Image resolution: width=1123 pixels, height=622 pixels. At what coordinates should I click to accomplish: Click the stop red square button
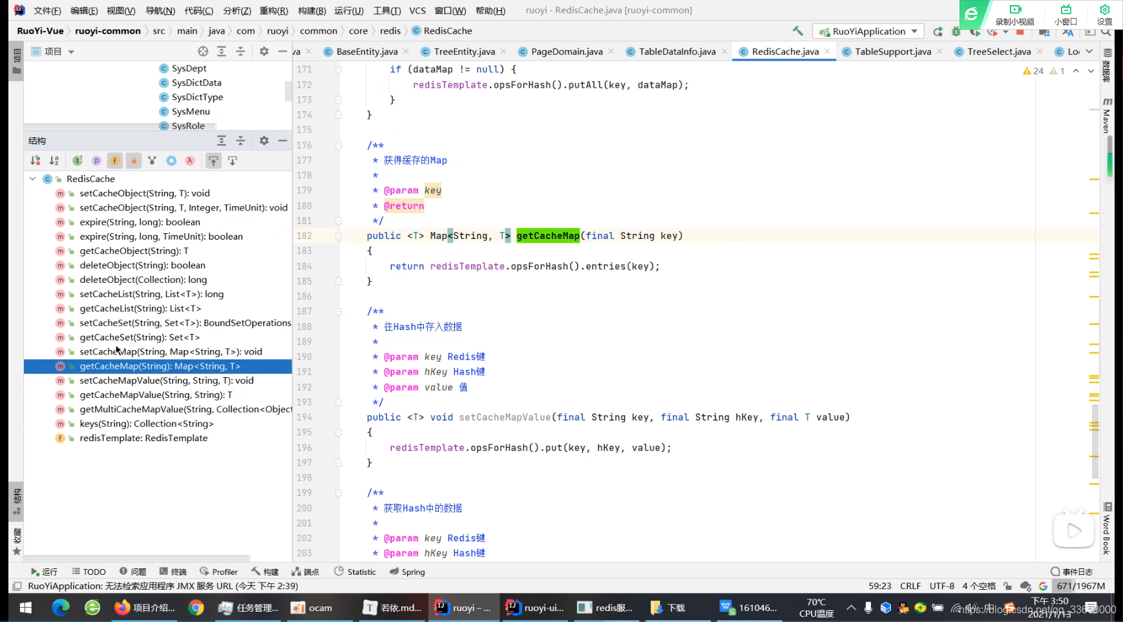(x=1020, y=32)
